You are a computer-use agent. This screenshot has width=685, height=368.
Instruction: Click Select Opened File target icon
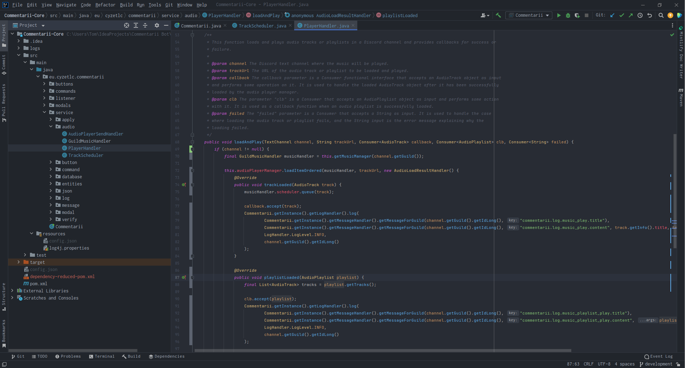[x=126, y=25]
